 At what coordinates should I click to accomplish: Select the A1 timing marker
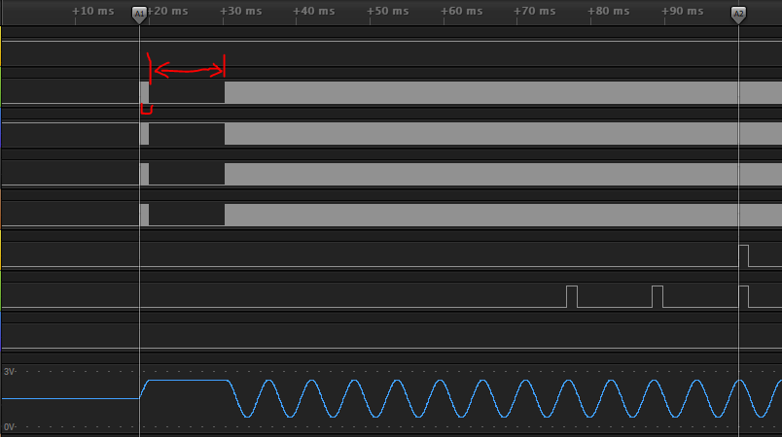tap(139, 15)
